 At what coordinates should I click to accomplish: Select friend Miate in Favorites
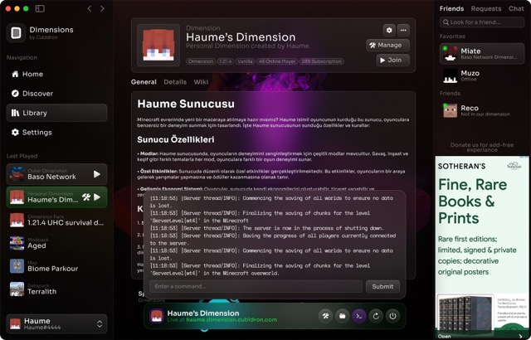482,53
